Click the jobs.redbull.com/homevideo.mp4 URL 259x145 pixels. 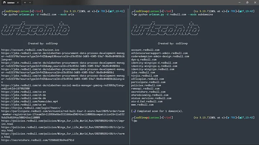29,101
